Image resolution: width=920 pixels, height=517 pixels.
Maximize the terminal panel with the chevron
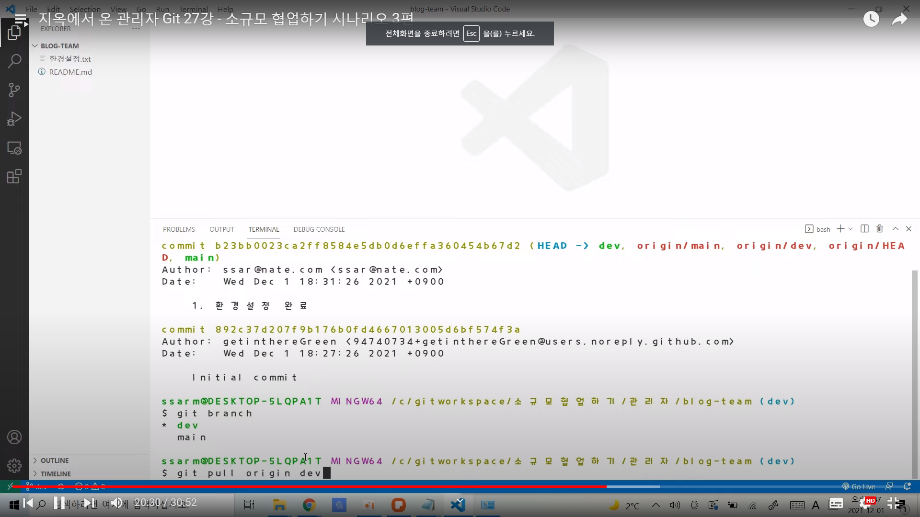[x=895, y=229]
